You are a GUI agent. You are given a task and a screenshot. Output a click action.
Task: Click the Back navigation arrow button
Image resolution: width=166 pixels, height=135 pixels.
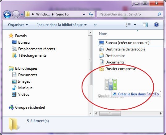tap(7, 14)
